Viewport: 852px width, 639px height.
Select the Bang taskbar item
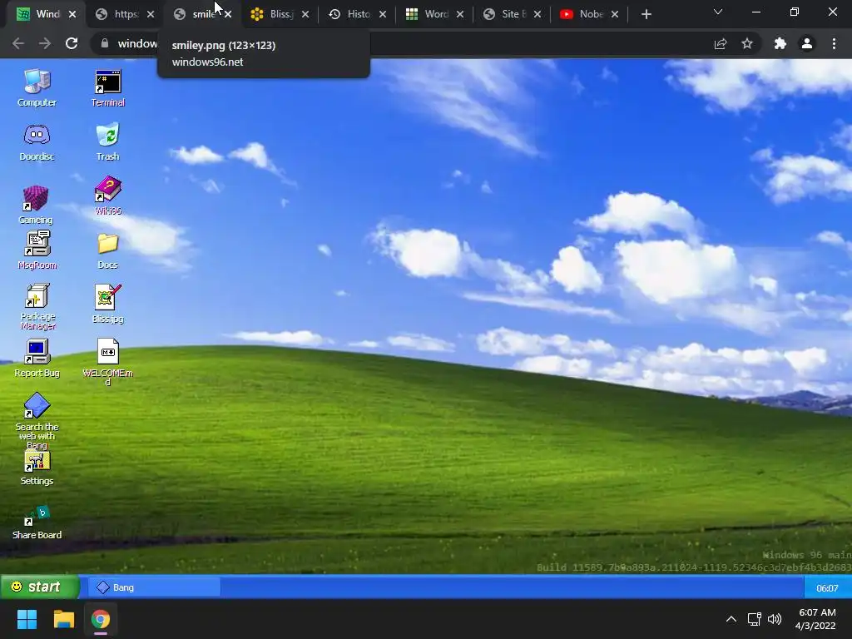[154, 587]
